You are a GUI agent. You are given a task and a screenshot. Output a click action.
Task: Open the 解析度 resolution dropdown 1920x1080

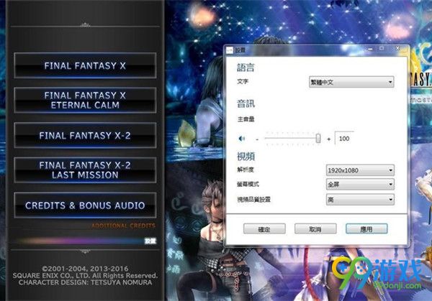(x=360, y=170)
